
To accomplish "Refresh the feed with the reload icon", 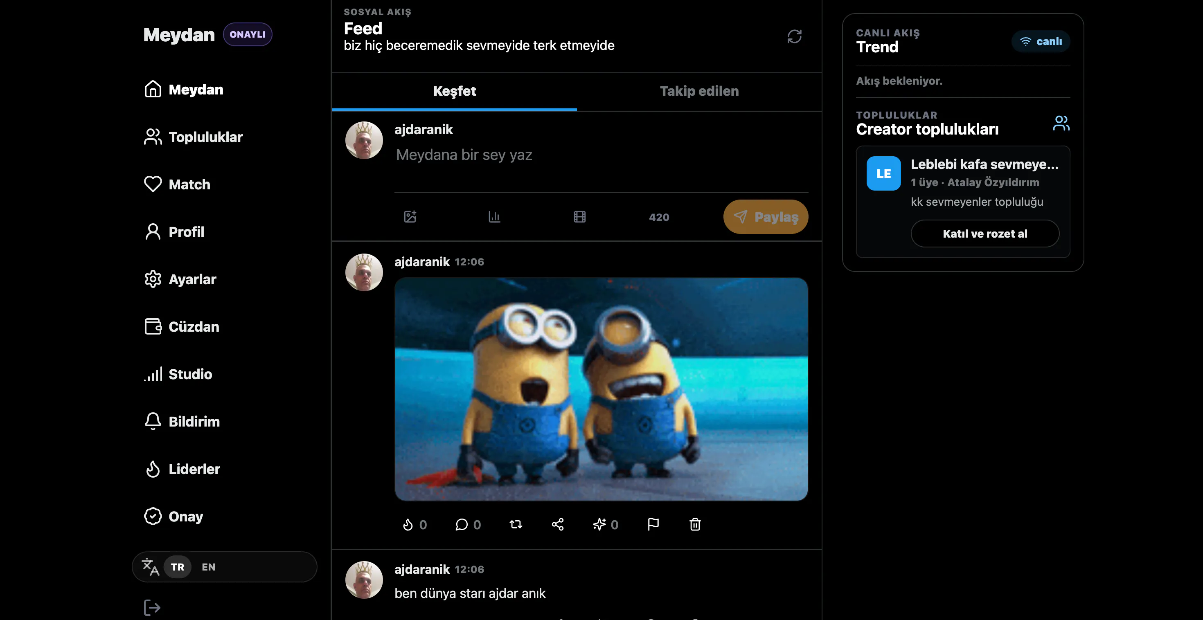I will pyautogui.click(x=794, y=36).
